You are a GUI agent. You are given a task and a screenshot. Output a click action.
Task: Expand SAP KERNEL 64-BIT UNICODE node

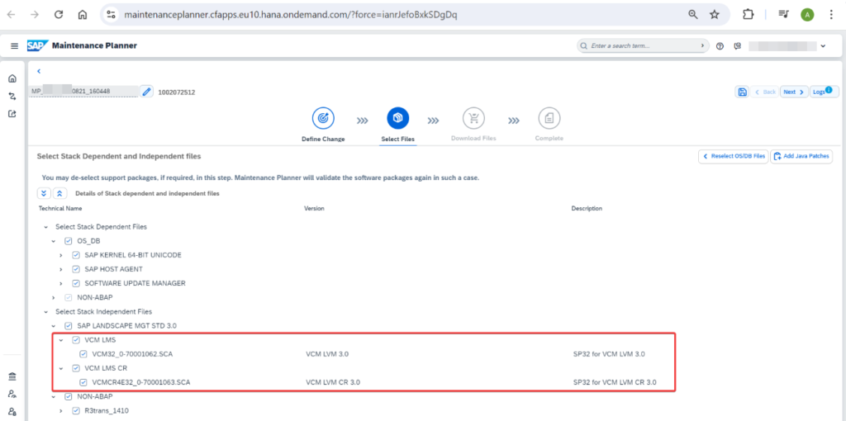[61, 255]
